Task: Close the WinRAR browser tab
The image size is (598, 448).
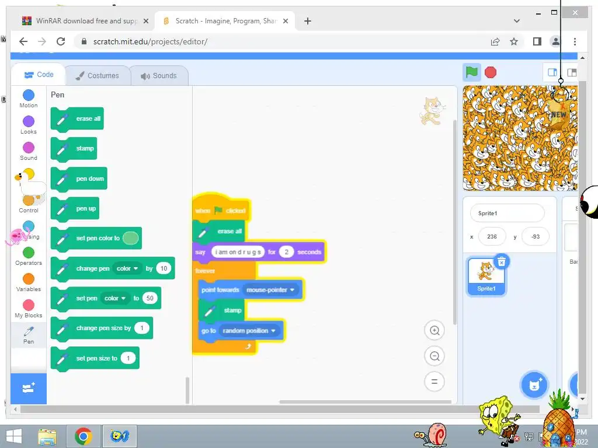Action: pos(145,21)
